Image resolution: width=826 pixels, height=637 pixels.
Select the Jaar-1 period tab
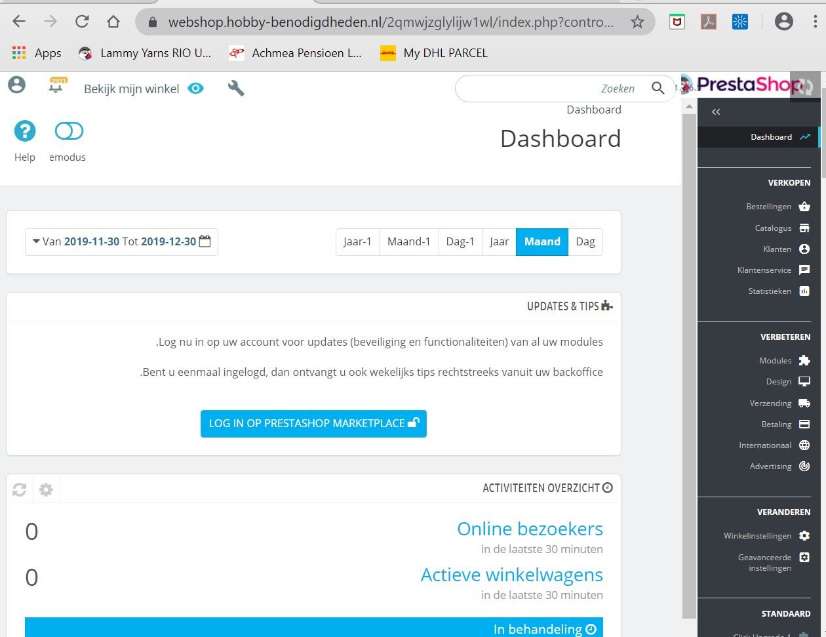(x=357, y=241)
